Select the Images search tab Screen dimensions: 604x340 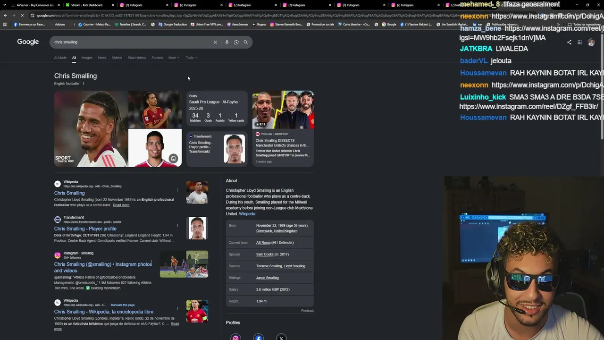point(87,58)
